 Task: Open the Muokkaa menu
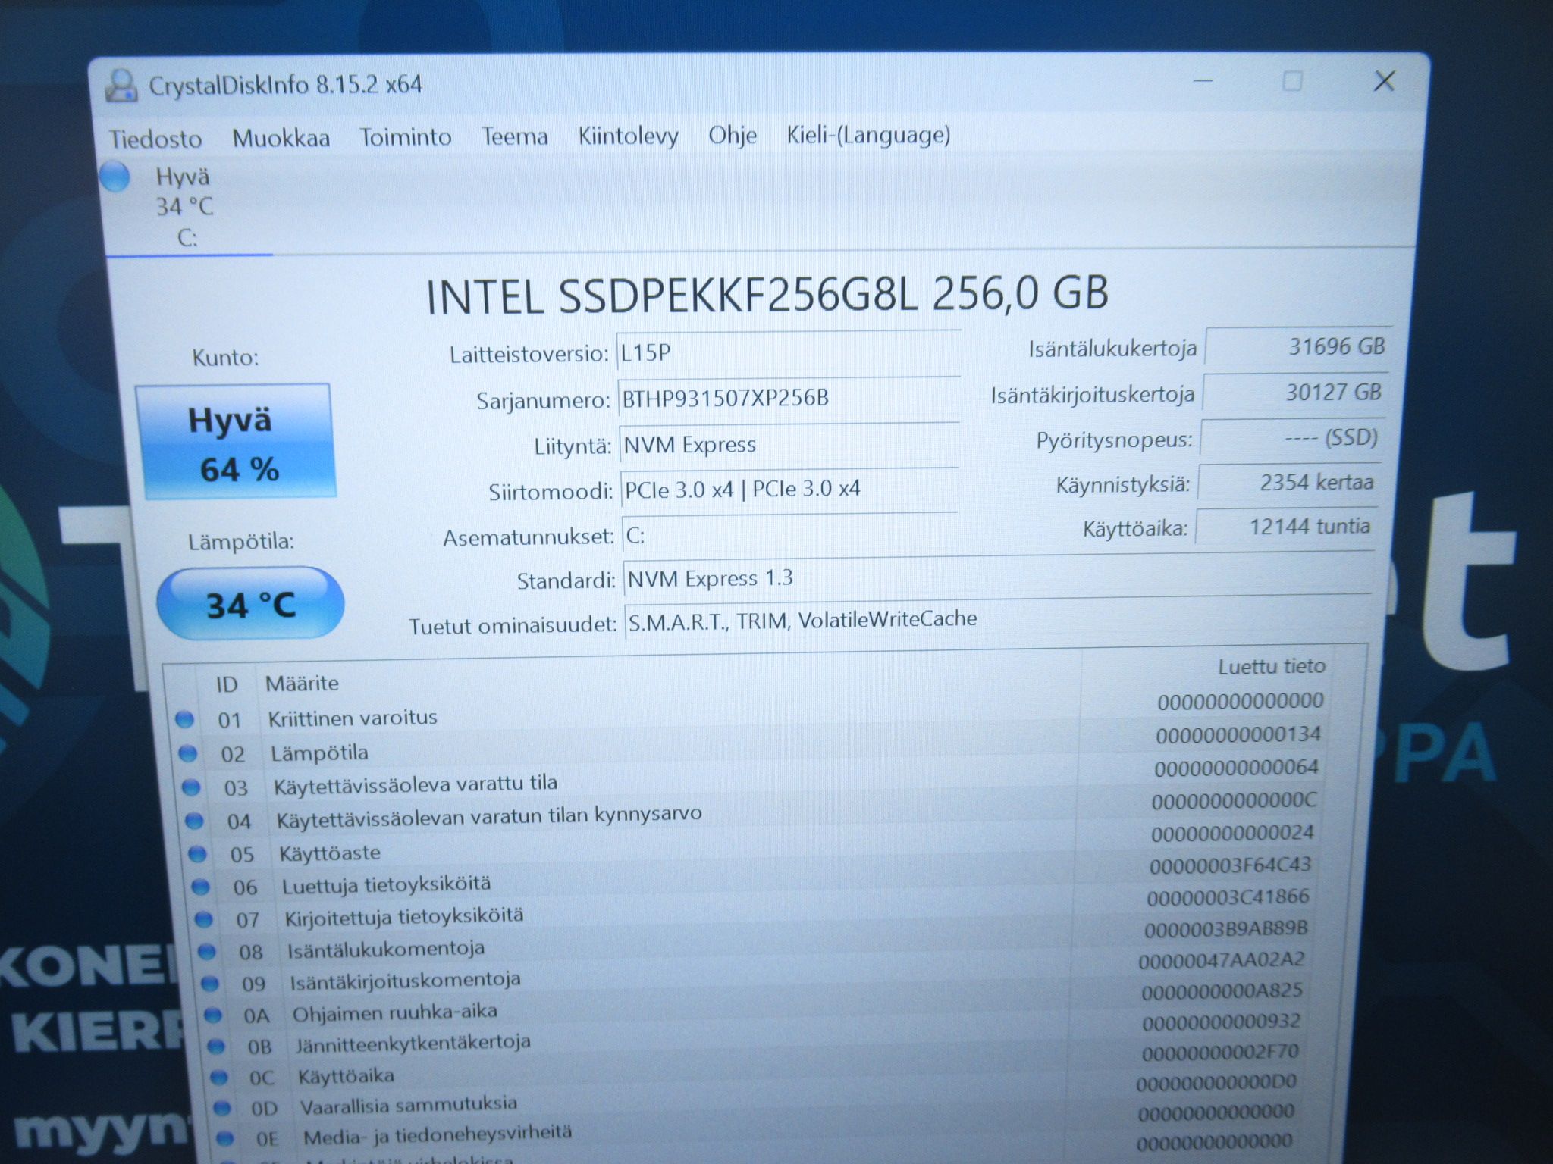coord(281,138)
